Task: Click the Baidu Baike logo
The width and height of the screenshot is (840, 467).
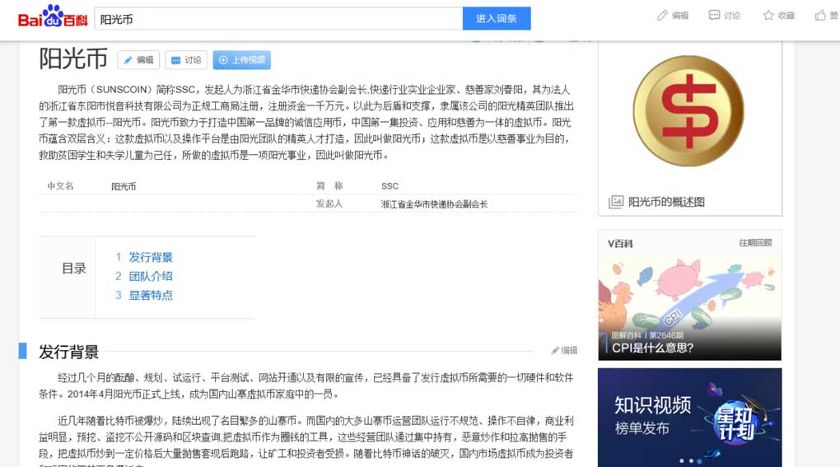Action: [52, 16]
